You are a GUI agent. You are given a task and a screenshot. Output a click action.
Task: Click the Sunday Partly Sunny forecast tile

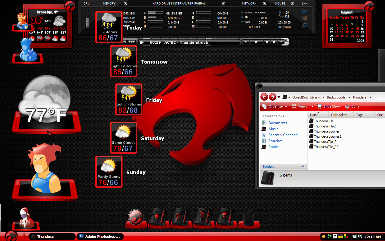pyautogui.click(x=109, y=171)
